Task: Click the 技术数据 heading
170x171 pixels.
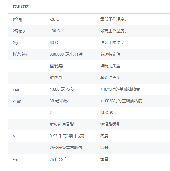Action: pos(21,6)
